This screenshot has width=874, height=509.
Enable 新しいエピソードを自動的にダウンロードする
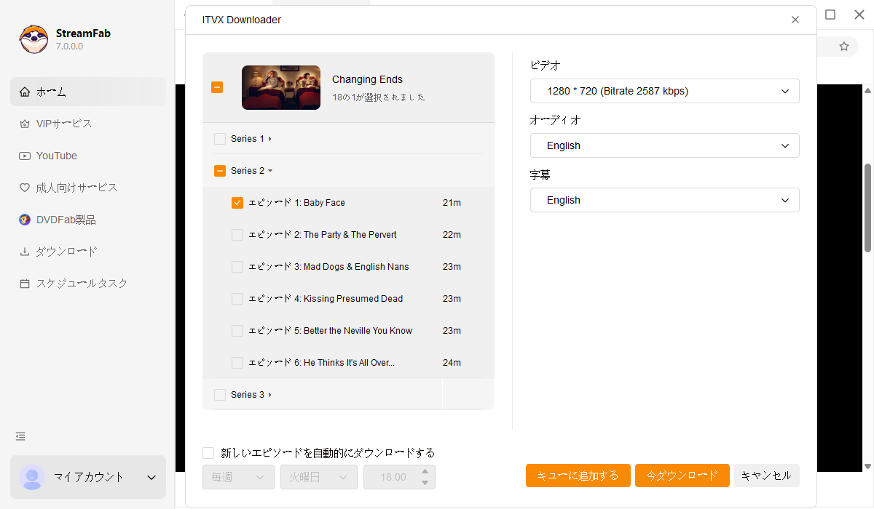208,452
